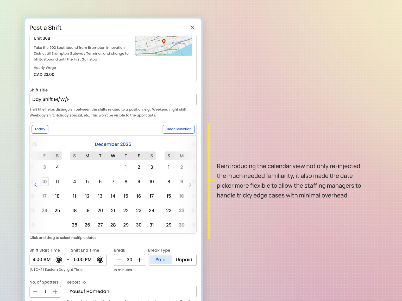Image resolution: width=402 pixels, height=301 pixels.
Task: Select December 25 on the calendar
Action: 74,225
